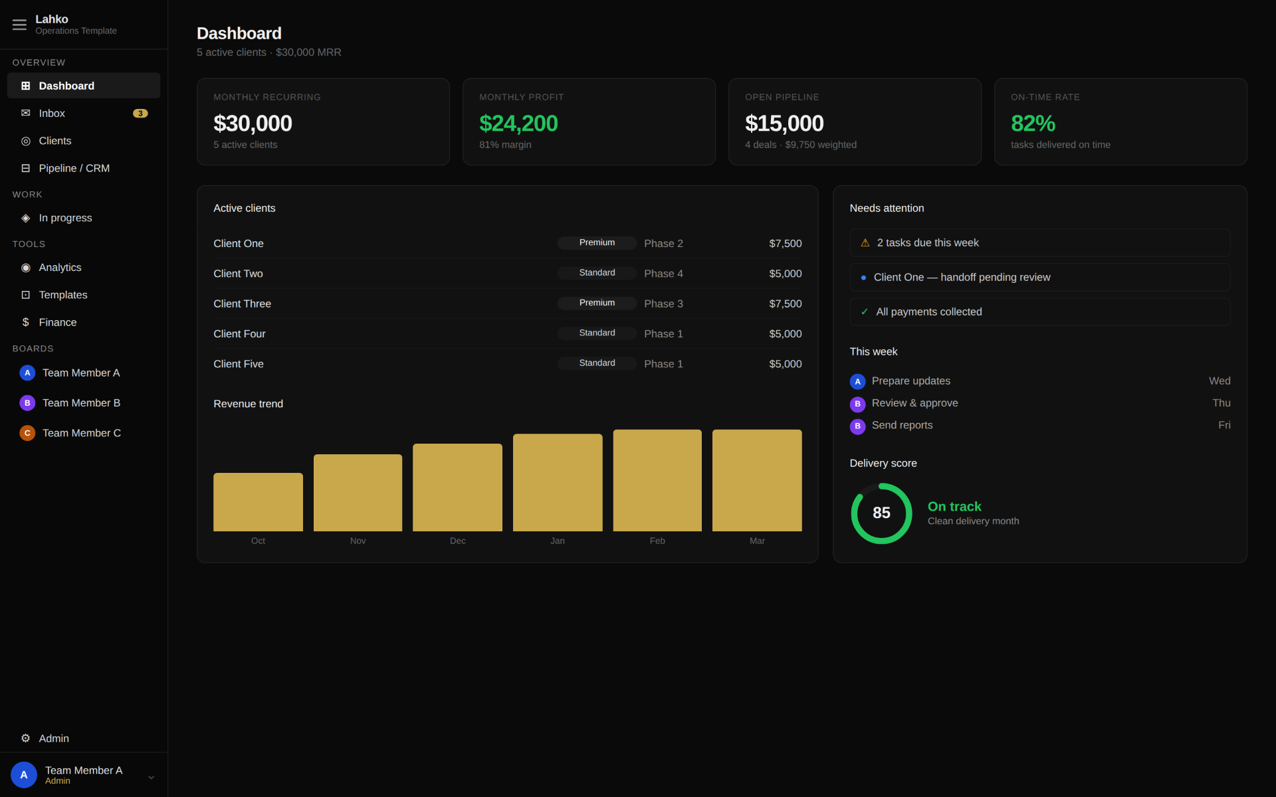
Task: Click avatar B beside Review & approve
Action: [x=857, y=404]
